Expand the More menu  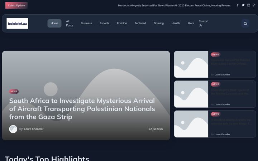click(x=191, y=23)
